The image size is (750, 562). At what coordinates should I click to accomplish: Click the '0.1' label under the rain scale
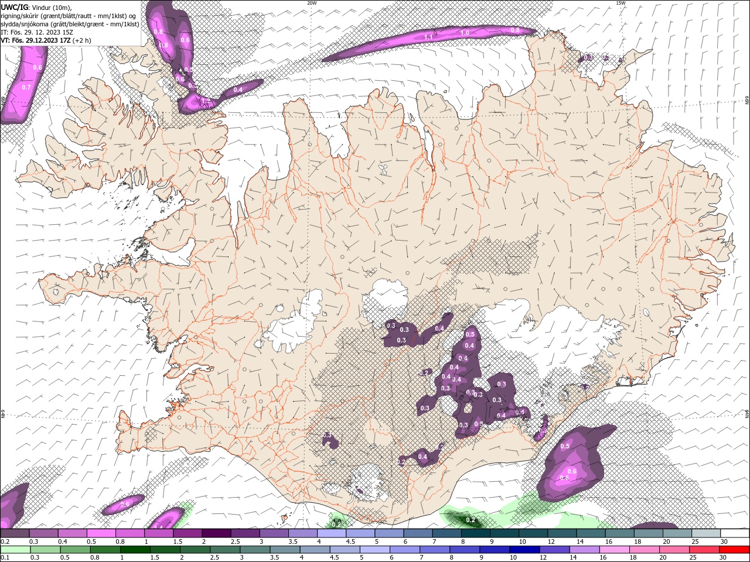[x=5, y=558]
